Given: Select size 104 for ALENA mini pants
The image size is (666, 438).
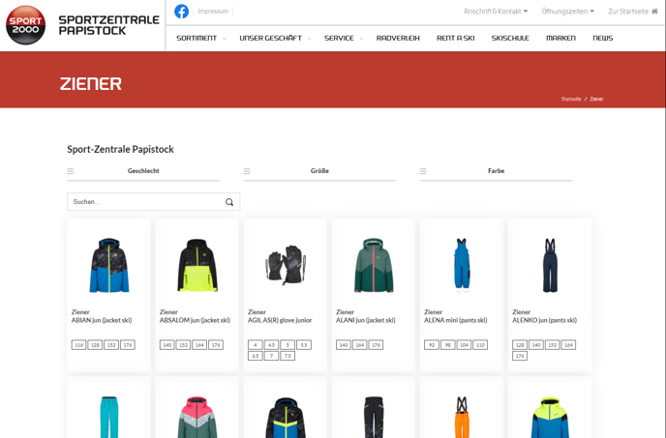Looking at the screenshot, I should click(464, 345).
